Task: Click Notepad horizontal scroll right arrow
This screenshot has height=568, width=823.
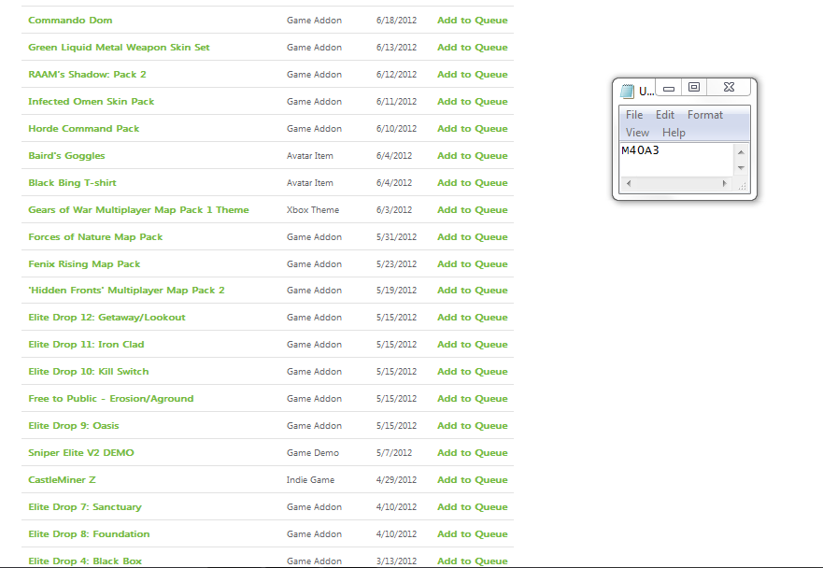Action: coord(724,184)
